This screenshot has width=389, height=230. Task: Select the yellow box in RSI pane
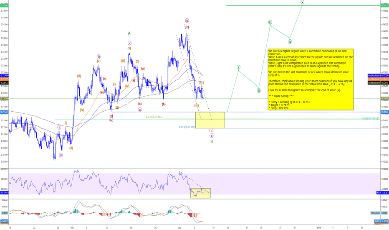[200, 193]
